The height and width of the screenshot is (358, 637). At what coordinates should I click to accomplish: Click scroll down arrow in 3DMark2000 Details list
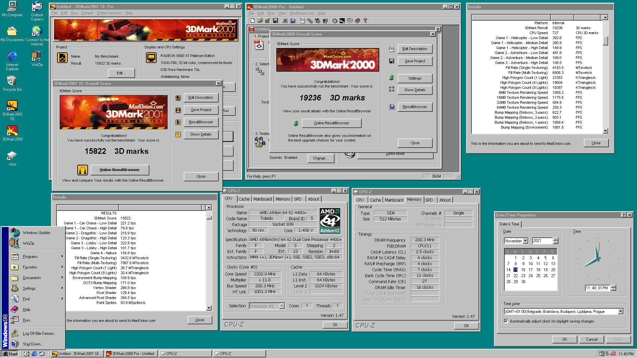pos(605,131)
